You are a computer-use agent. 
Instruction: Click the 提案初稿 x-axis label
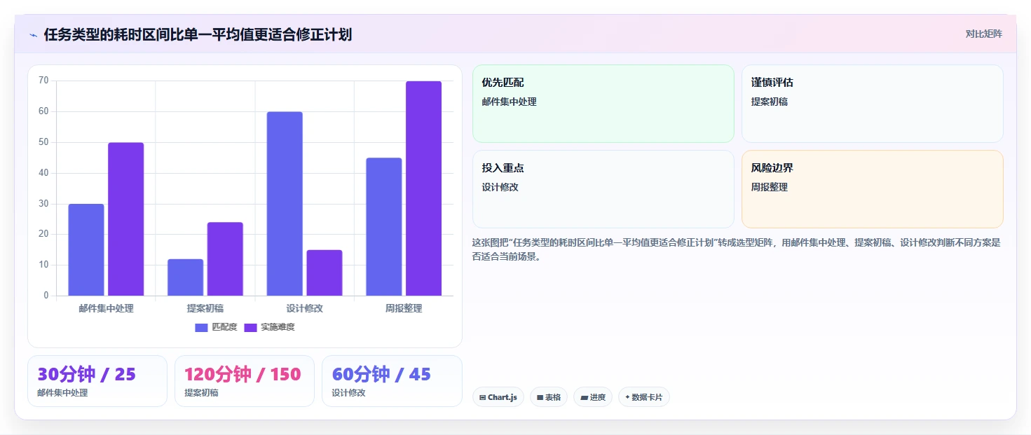click(x=205, y=308)
